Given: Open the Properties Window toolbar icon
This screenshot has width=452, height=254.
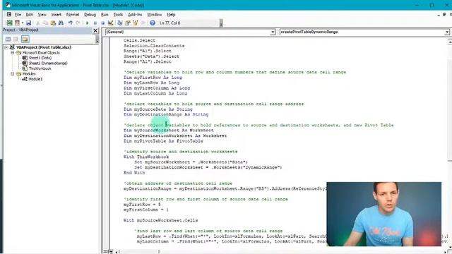Looking at the screenshot, I should tap(127, 23).
